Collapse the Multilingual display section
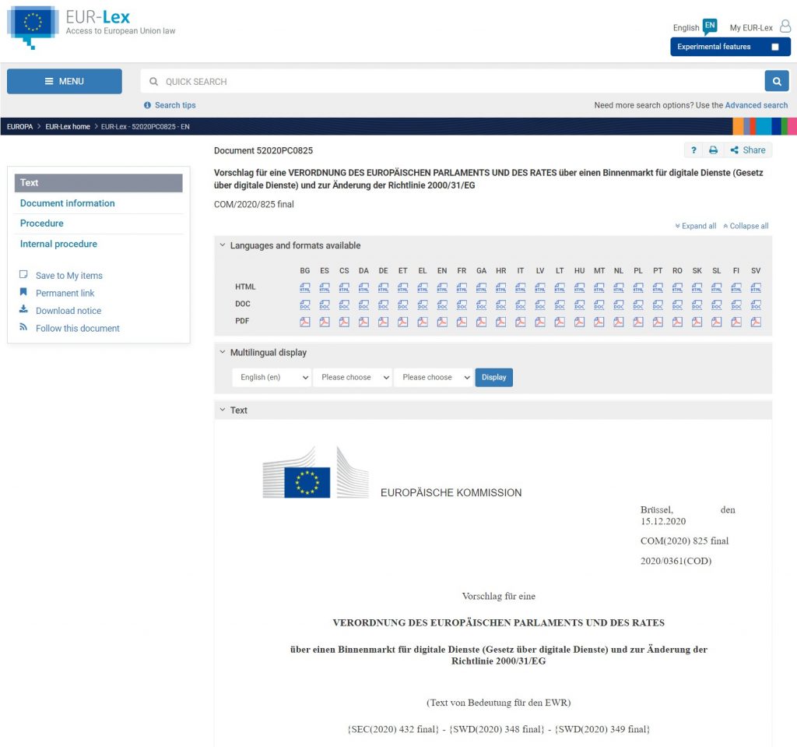The height and width of the screenshot is (747, 797). click(223, 353)
